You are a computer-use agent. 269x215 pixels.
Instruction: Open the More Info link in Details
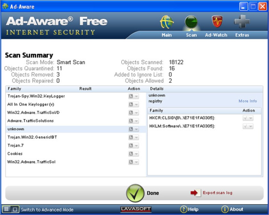pyautogui.click(x=248, y=101)
